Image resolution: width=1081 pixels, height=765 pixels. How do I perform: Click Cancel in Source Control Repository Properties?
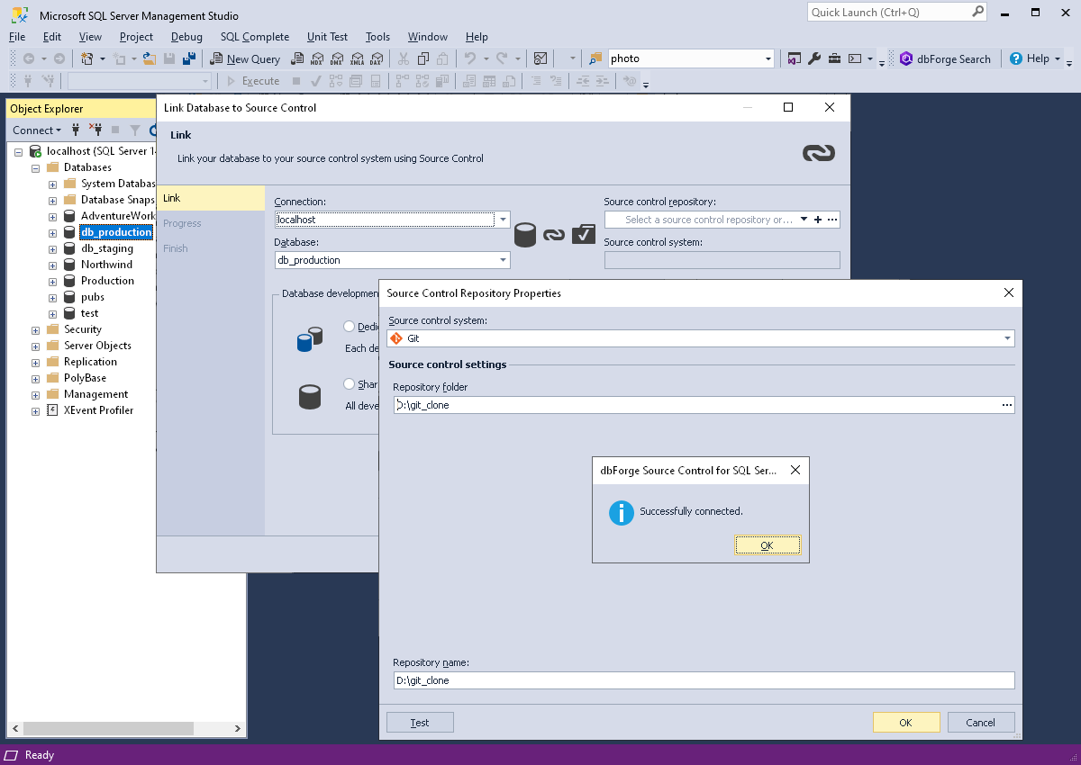pyautogui.click(x=980, y=723)
